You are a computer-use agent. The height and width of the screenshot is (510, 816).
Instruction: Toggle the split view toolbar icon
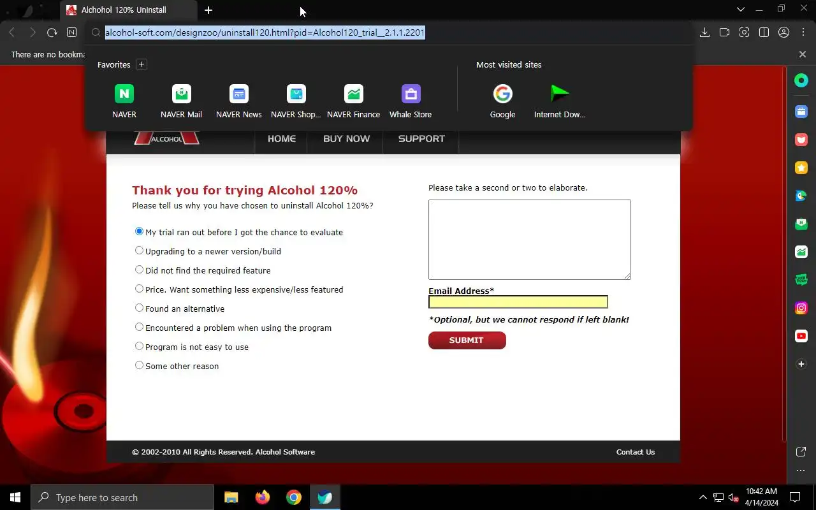764,33
